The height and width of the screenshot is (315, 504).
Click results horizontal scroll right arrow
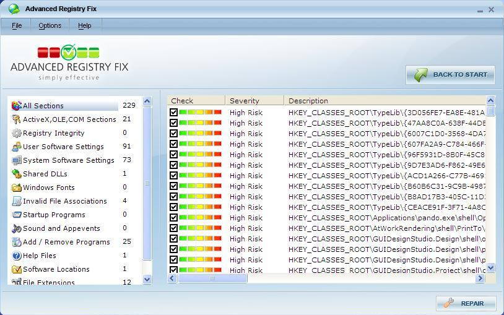(480, 278)
